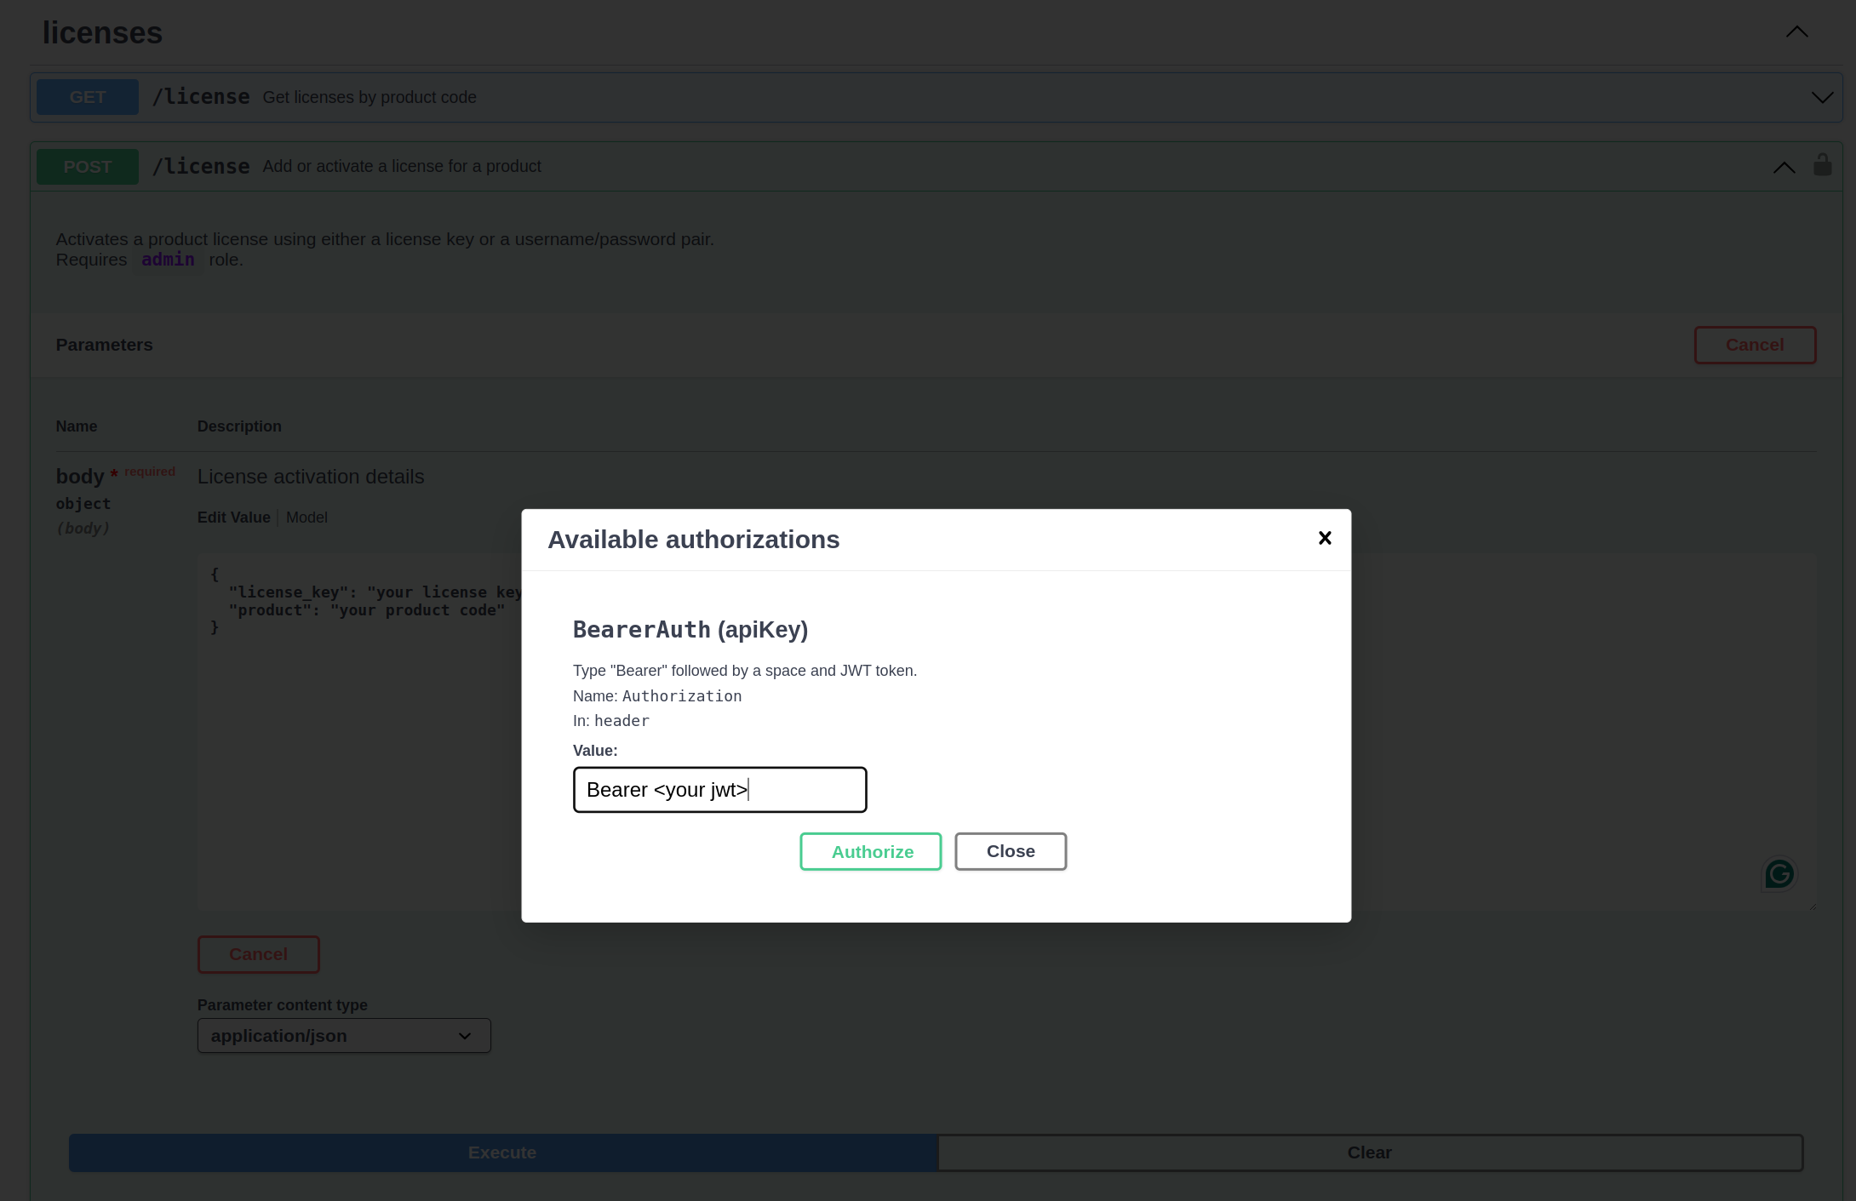Screen dimensions: 1856x1201
Task: Click Cancel in the Parameters header
Action: (1754, 345)
